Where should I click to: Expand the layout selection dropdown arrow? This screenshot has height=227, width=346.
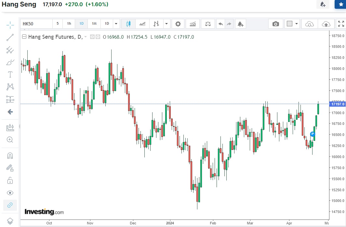297,24
